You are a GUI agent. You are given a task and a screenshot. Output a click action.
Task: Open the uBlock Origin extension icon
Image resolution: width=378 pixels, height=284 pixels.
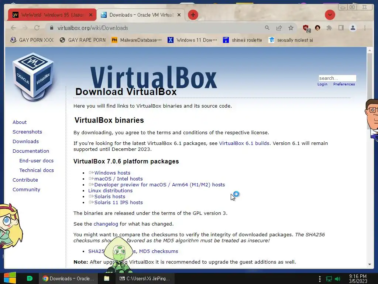(x=306, y=28)
